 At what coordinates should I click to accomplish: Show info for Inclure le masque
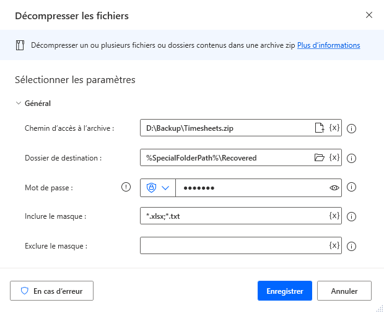click(351, 216)
